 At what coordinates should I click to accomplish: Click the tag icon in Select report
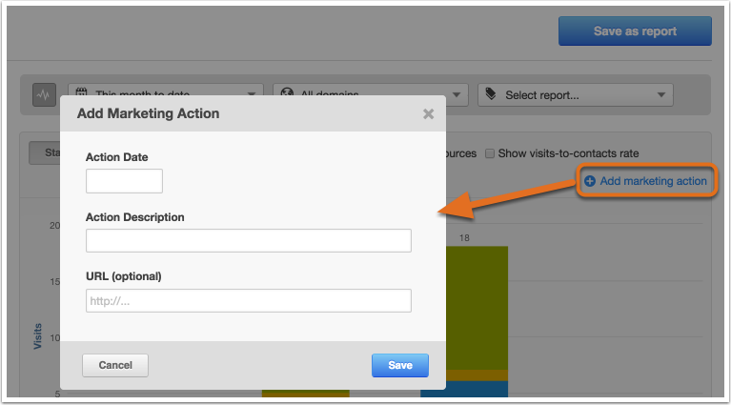coord(491,94)
